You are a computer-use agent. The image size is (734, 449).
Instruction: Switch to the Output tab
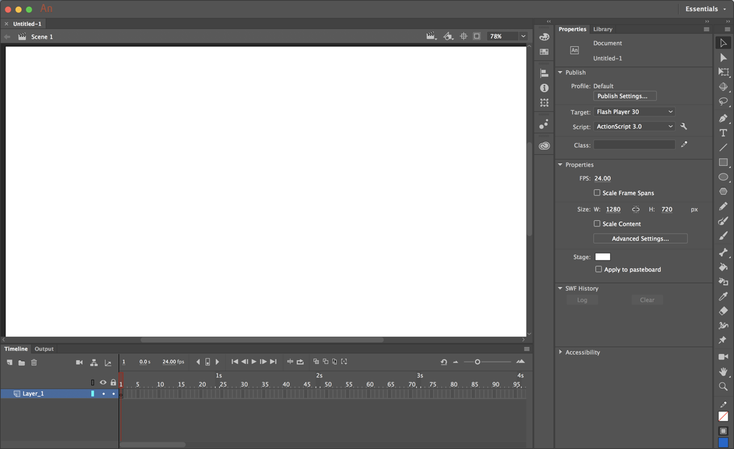(44, 348)
